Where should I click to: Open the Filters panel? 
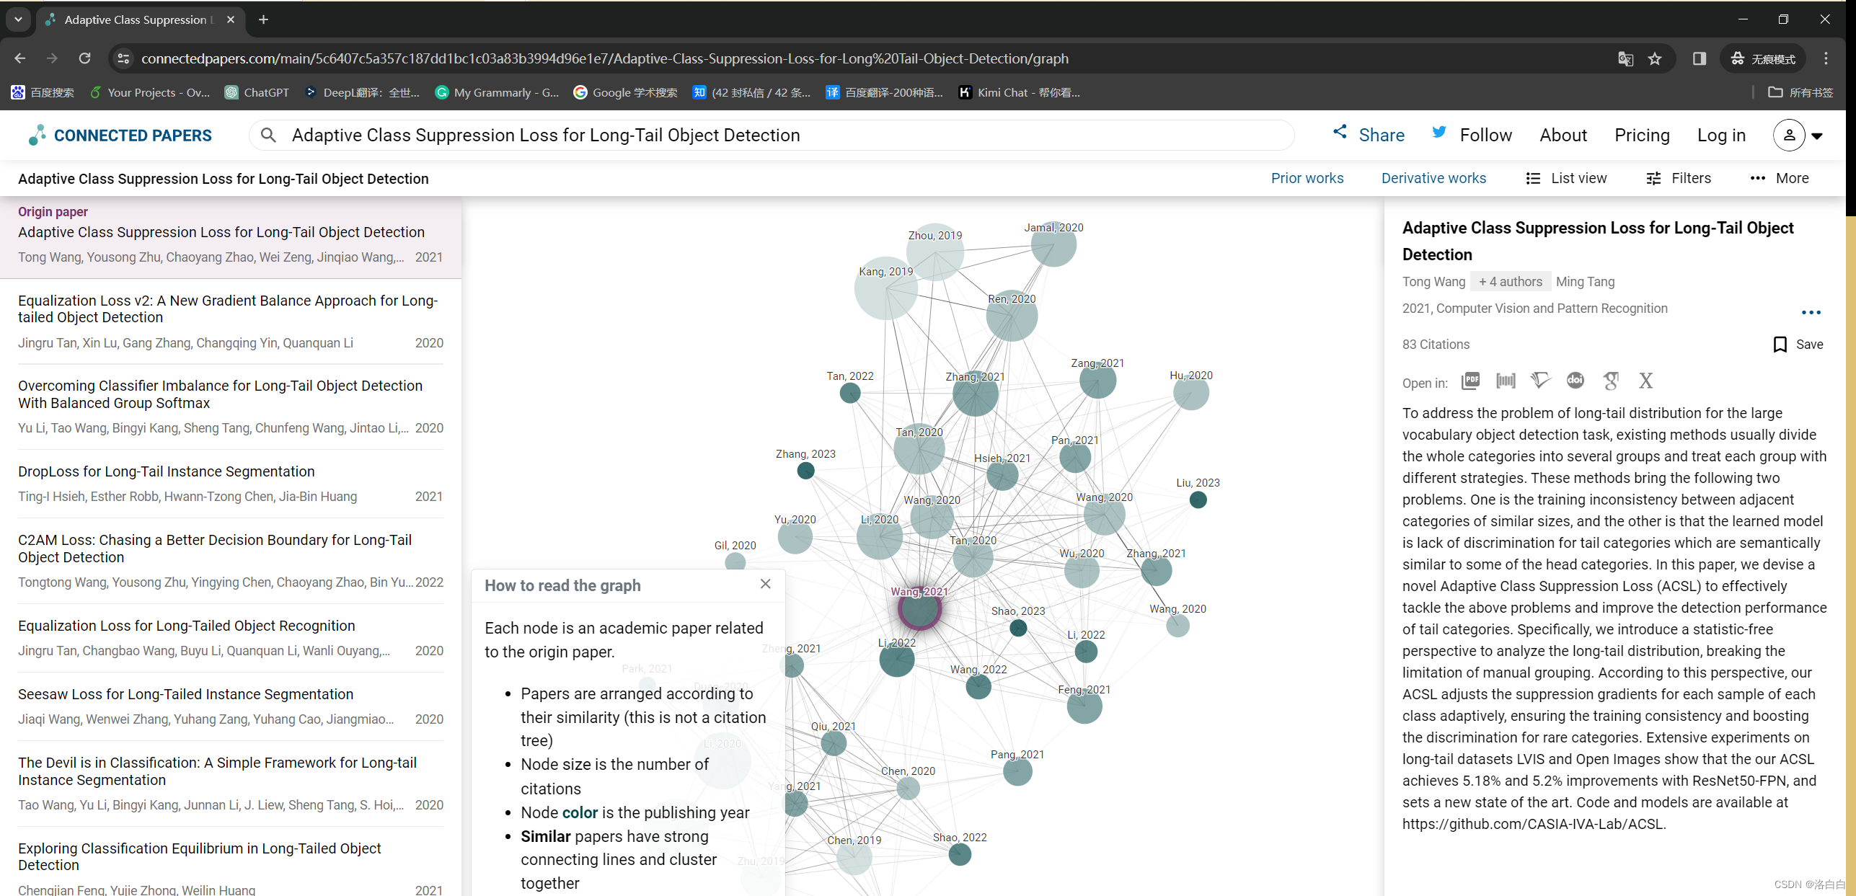[x=1679, y=178]
